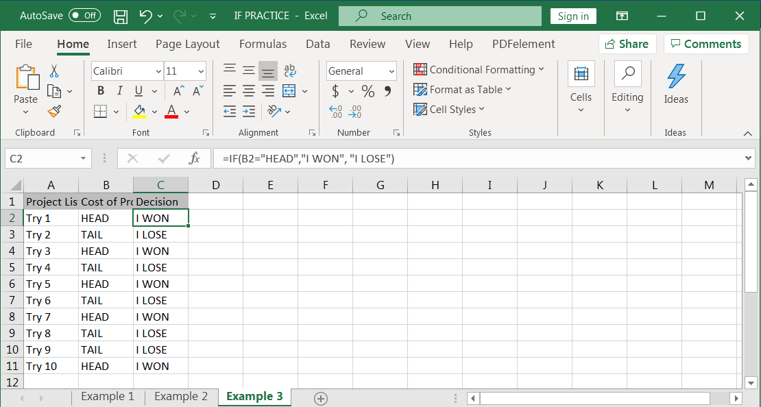Open the Example 2 sheet tab

coord(181,396)
